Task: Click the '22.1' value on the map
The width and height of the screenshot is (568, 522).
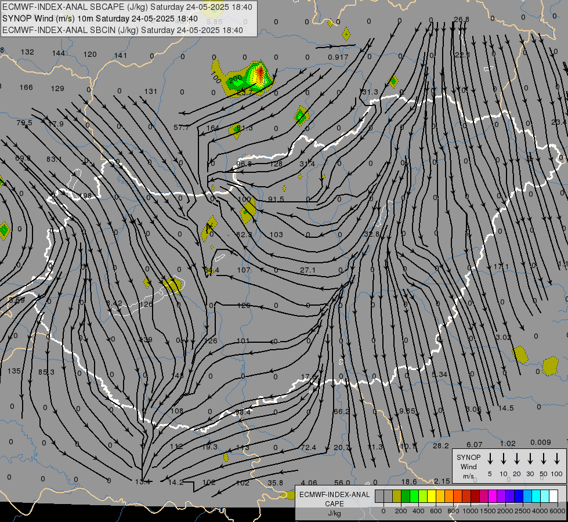Action: (462, 55)
